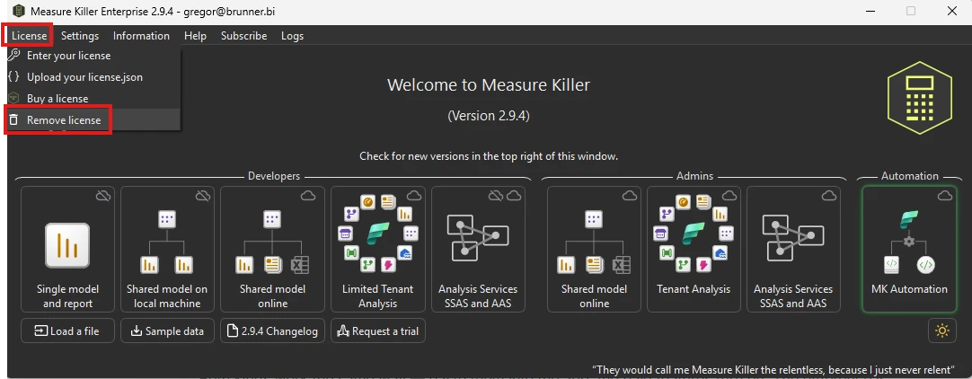Open the Subscribe menu

click(244, 36)
